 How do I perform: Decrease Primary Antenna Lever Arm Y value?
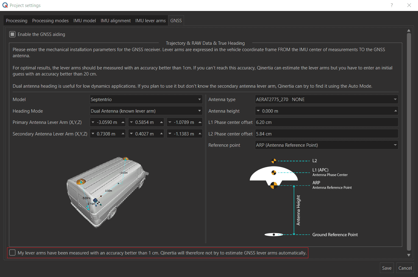point(131,122)
